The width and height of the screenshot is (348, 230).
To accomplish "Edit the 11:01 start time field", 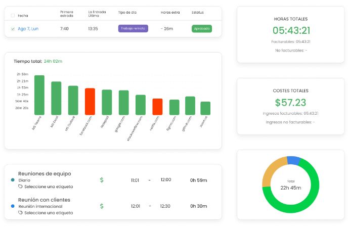I will pyautogui.click(x=135, y=180).
